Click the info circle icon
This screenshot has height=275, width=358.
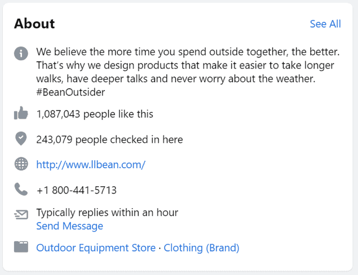pyautogui.click(x=21, y=53)
